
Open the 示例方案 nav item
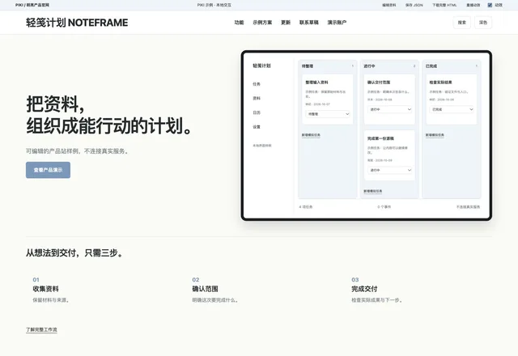262,23
